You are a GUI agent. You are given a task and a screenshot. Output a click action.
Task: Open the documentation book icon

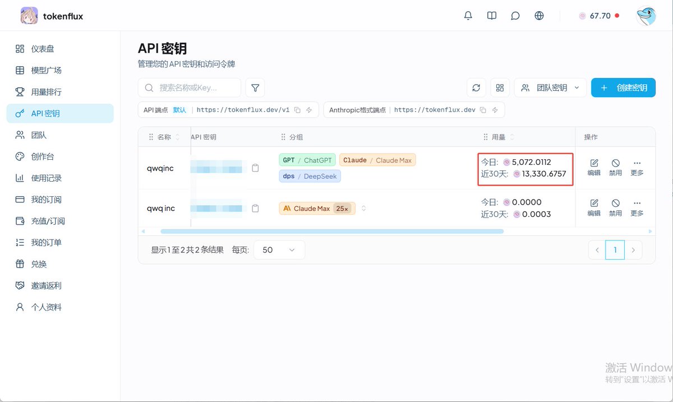492,16
